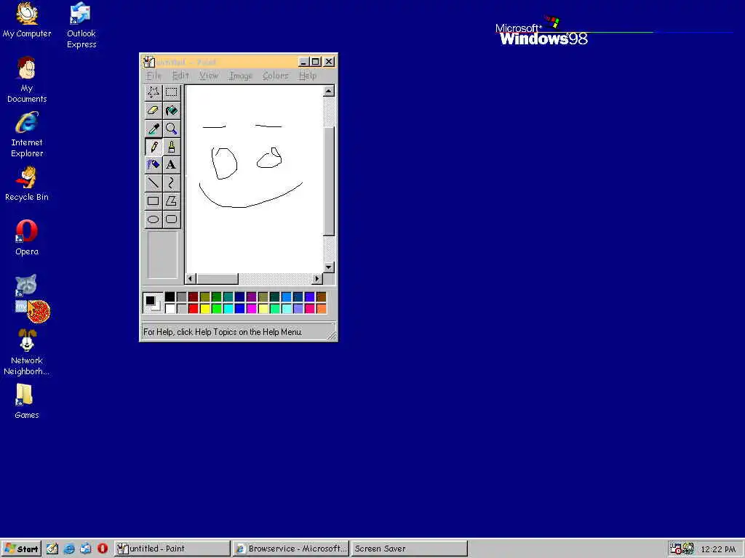Click the foreground/background color indicator box

(x=153, y=303)
